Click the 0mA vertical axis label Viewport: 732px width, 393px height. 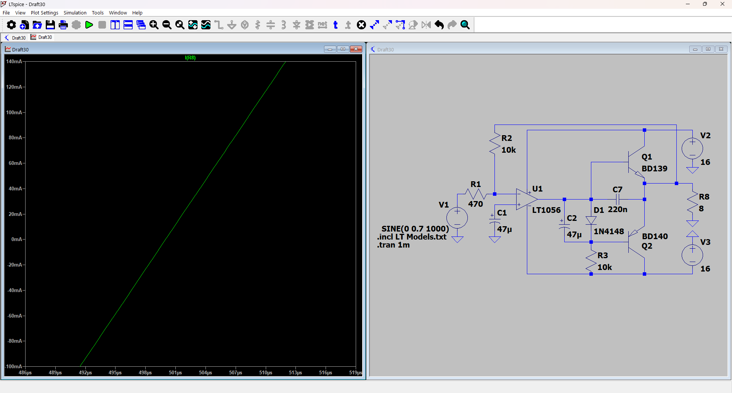pos(16,240)
